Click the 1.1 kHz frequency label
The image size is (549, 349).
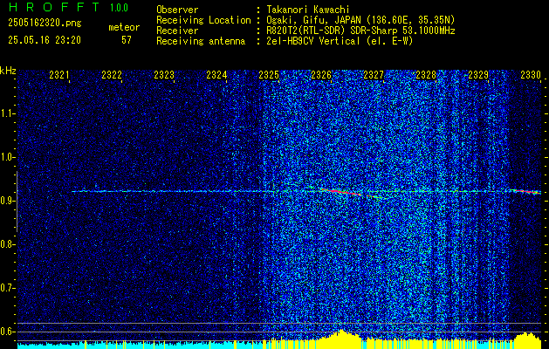click(8, 113)
